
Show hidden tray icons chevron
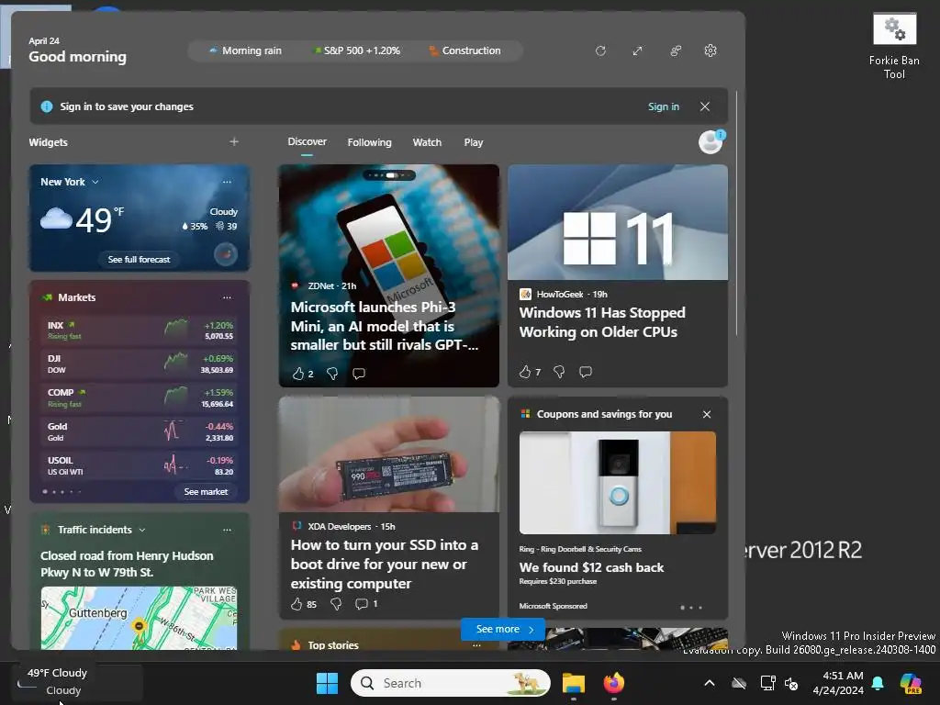click(710, 683)
